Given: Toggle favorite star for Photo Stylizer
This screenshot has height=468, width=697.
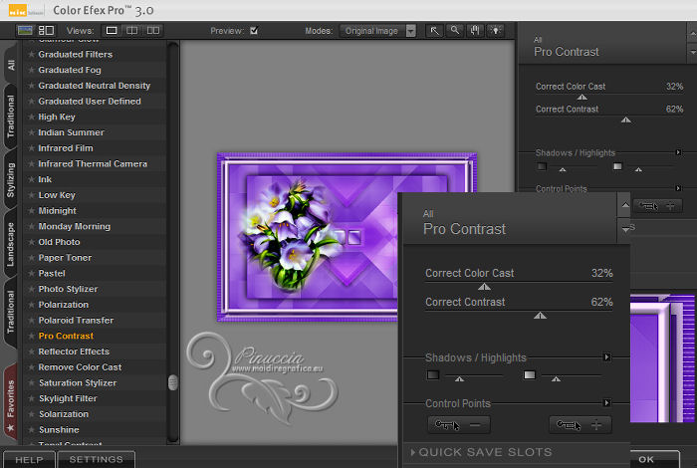Looking at the screenshot, I should [31, 289].
